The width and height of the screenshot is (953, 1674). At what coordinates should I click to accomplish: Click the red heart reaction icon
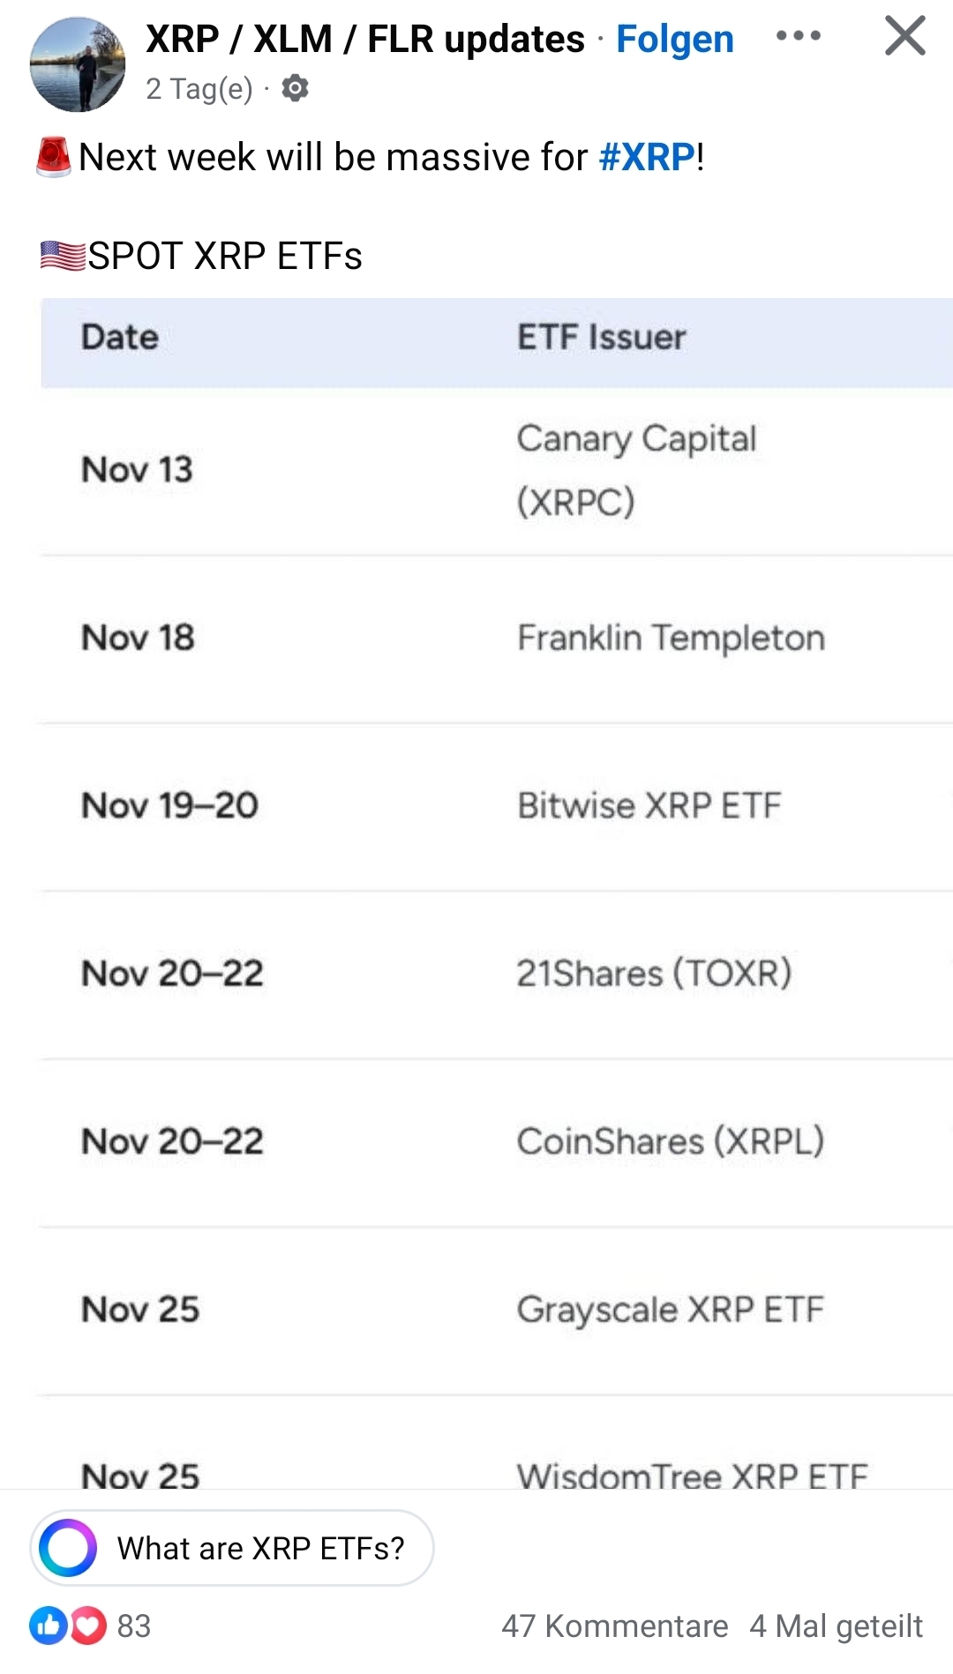(88, 1625)
